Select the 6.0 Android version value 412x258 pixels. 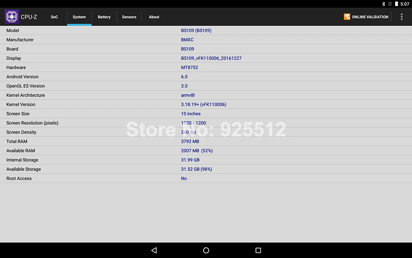184,77
